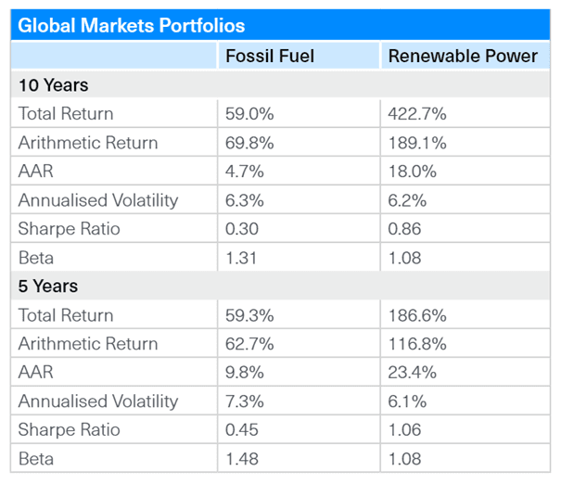
Task: Click the 1.31 Beta value
Action: click(x=241, y=258)
